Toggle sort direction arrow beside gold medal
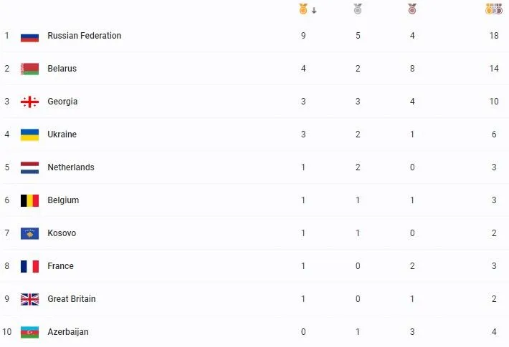The height and width of the screenshot is (347, 509). (314, 10)
